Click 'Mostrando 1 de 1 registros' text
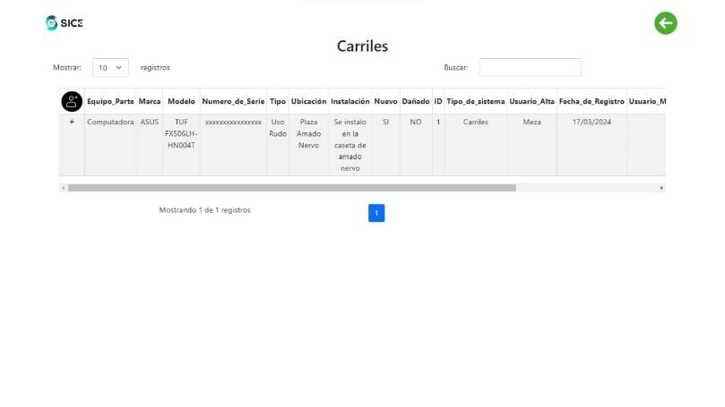 point(205,210)
